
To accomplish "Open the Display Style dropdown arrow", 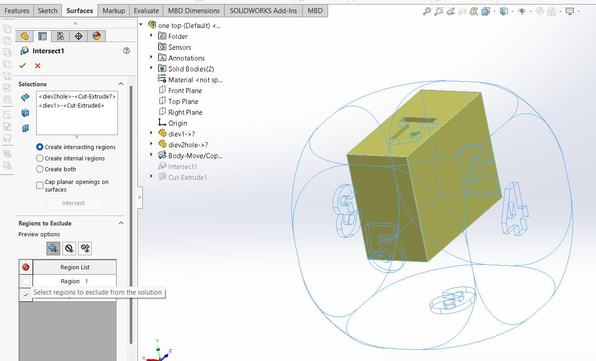I will tap(513, 11).
